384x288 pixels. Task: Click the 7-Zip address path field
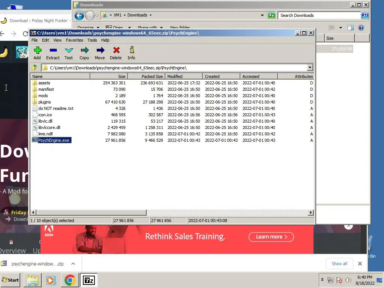coord(174,67)
